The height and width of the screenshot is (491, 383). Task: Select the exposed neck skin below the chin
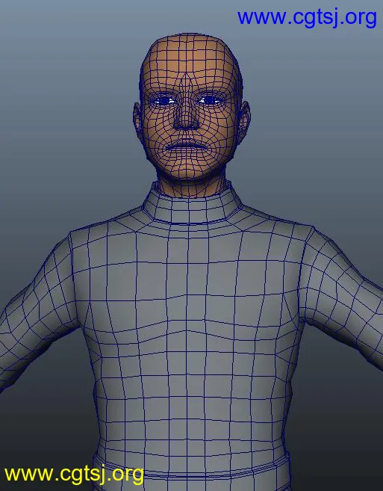[191, 186]
